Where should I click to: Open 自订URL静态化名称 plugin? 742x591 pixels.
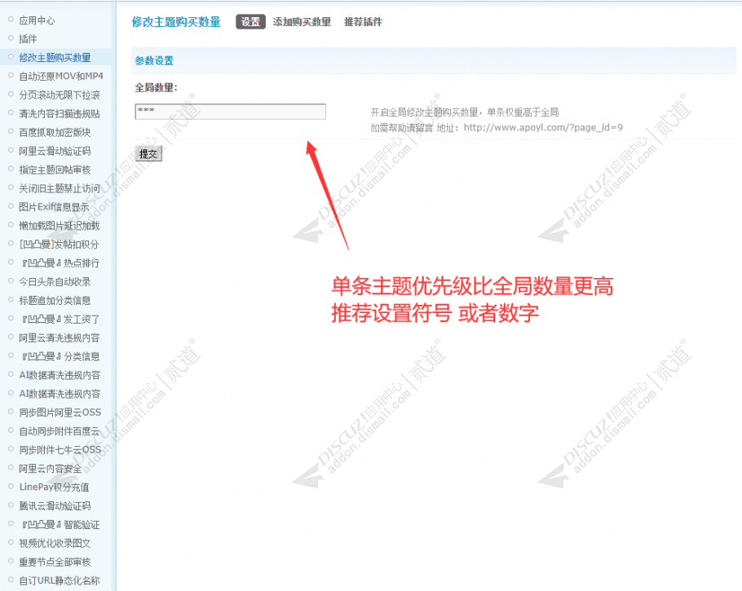(60, 580)
